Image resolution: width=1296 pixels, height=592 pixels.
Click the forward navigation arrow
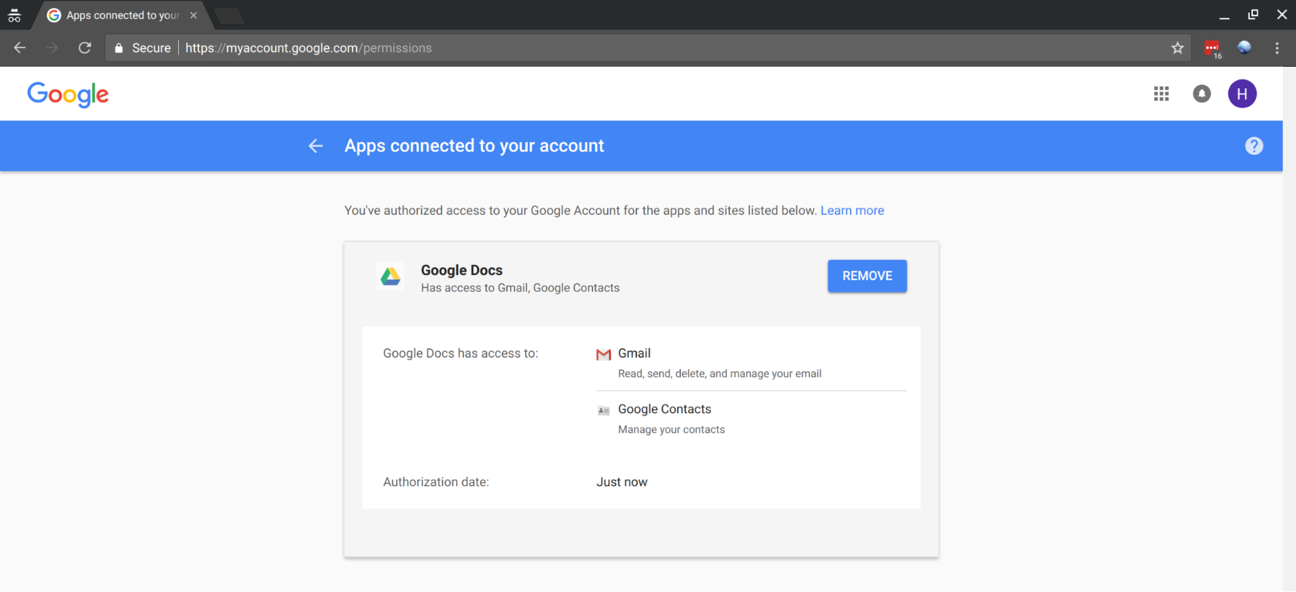(52, 48)
